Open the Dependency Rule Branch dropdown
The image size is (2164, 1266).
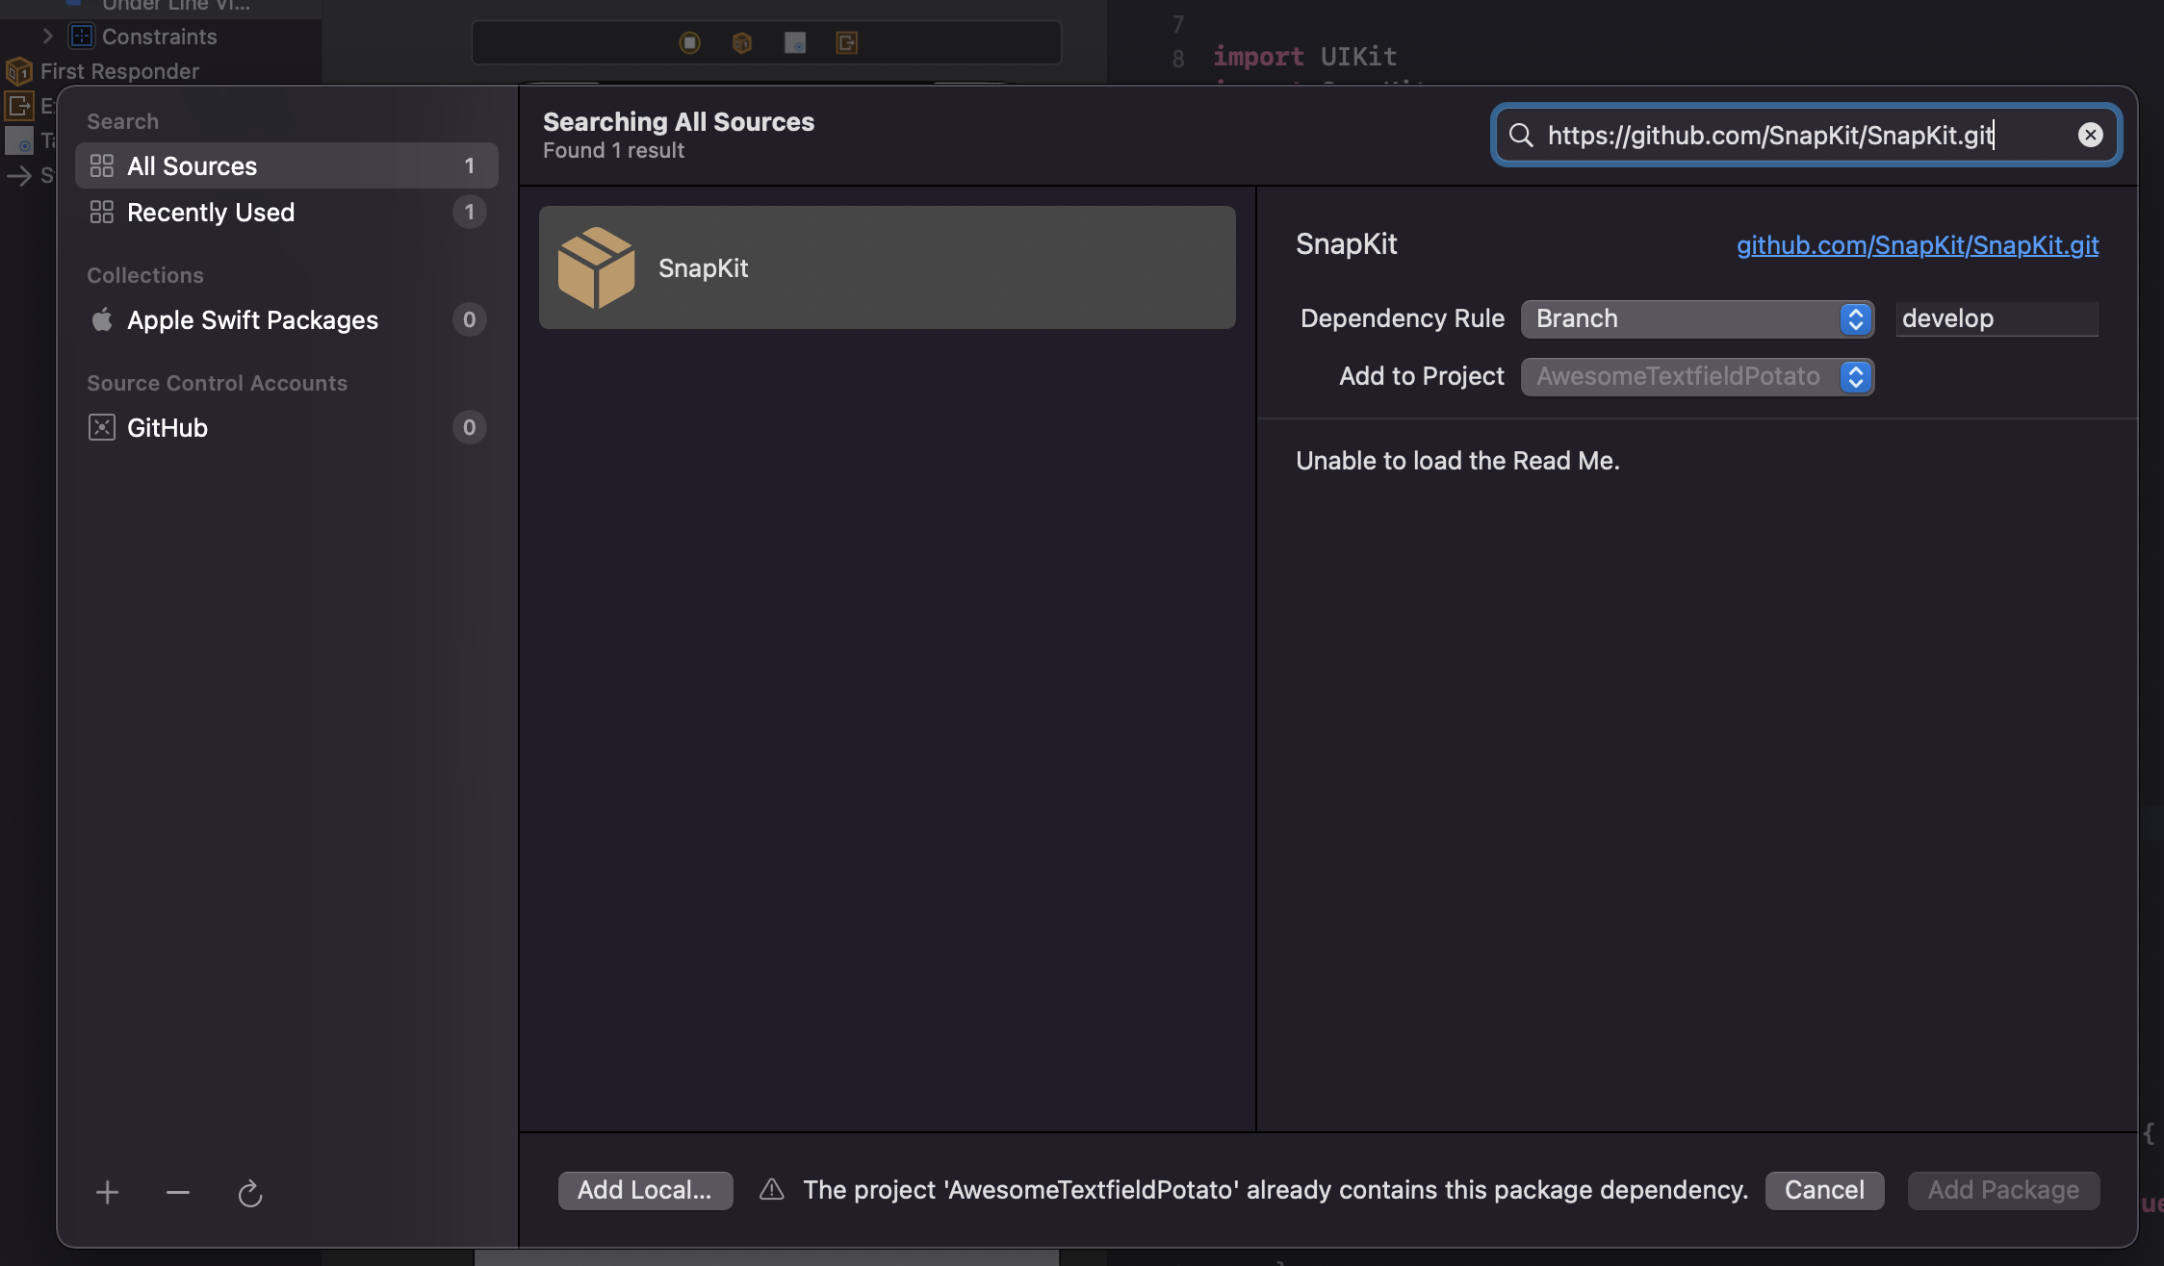(1697, 318)
